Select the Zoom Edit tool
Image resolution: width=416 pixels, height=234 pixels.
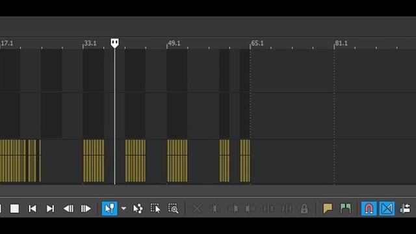coord(174,209)
